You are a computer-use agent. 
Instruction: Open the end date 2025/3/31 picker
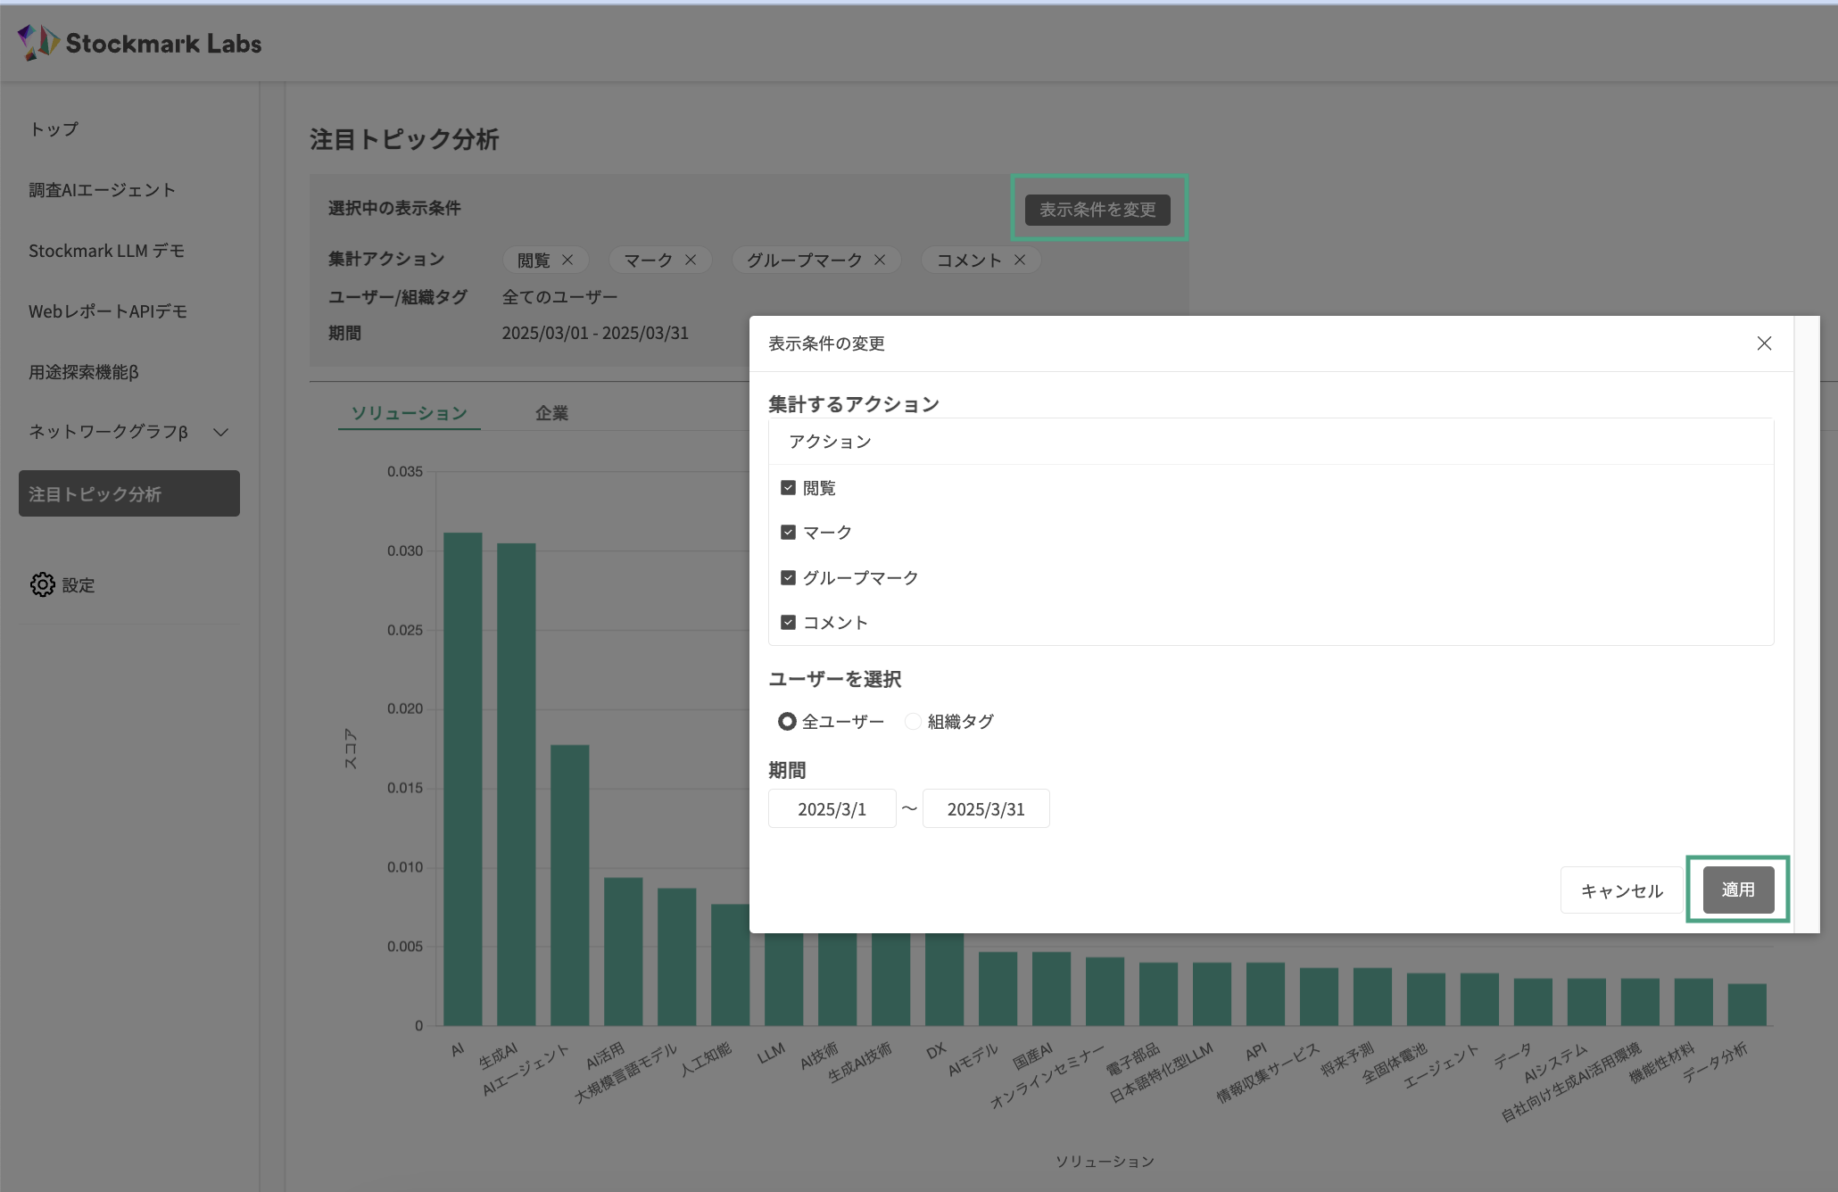coord(985,809)
